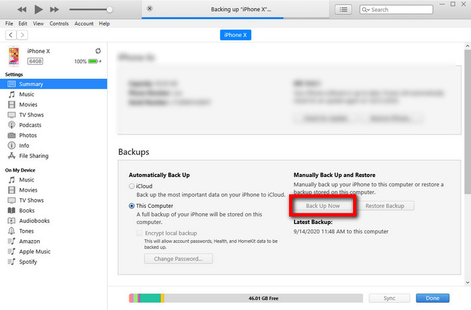Click the fast-forward playback icon
Viewport: 471px width, 310px height.
(x=55, y=9)
